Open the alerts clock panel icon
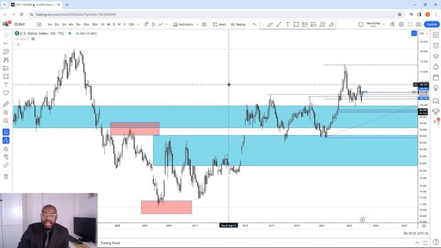The image size is (441, 248). 435,45
